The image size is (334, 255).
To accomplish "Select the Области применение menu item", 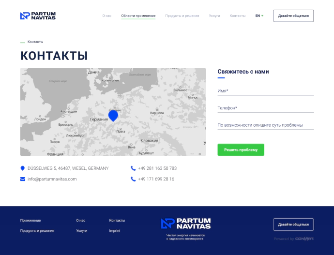I will tap(138, 16).
